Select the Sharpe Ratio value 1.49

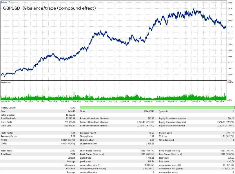pyautogui.click(x=152, y=137)
